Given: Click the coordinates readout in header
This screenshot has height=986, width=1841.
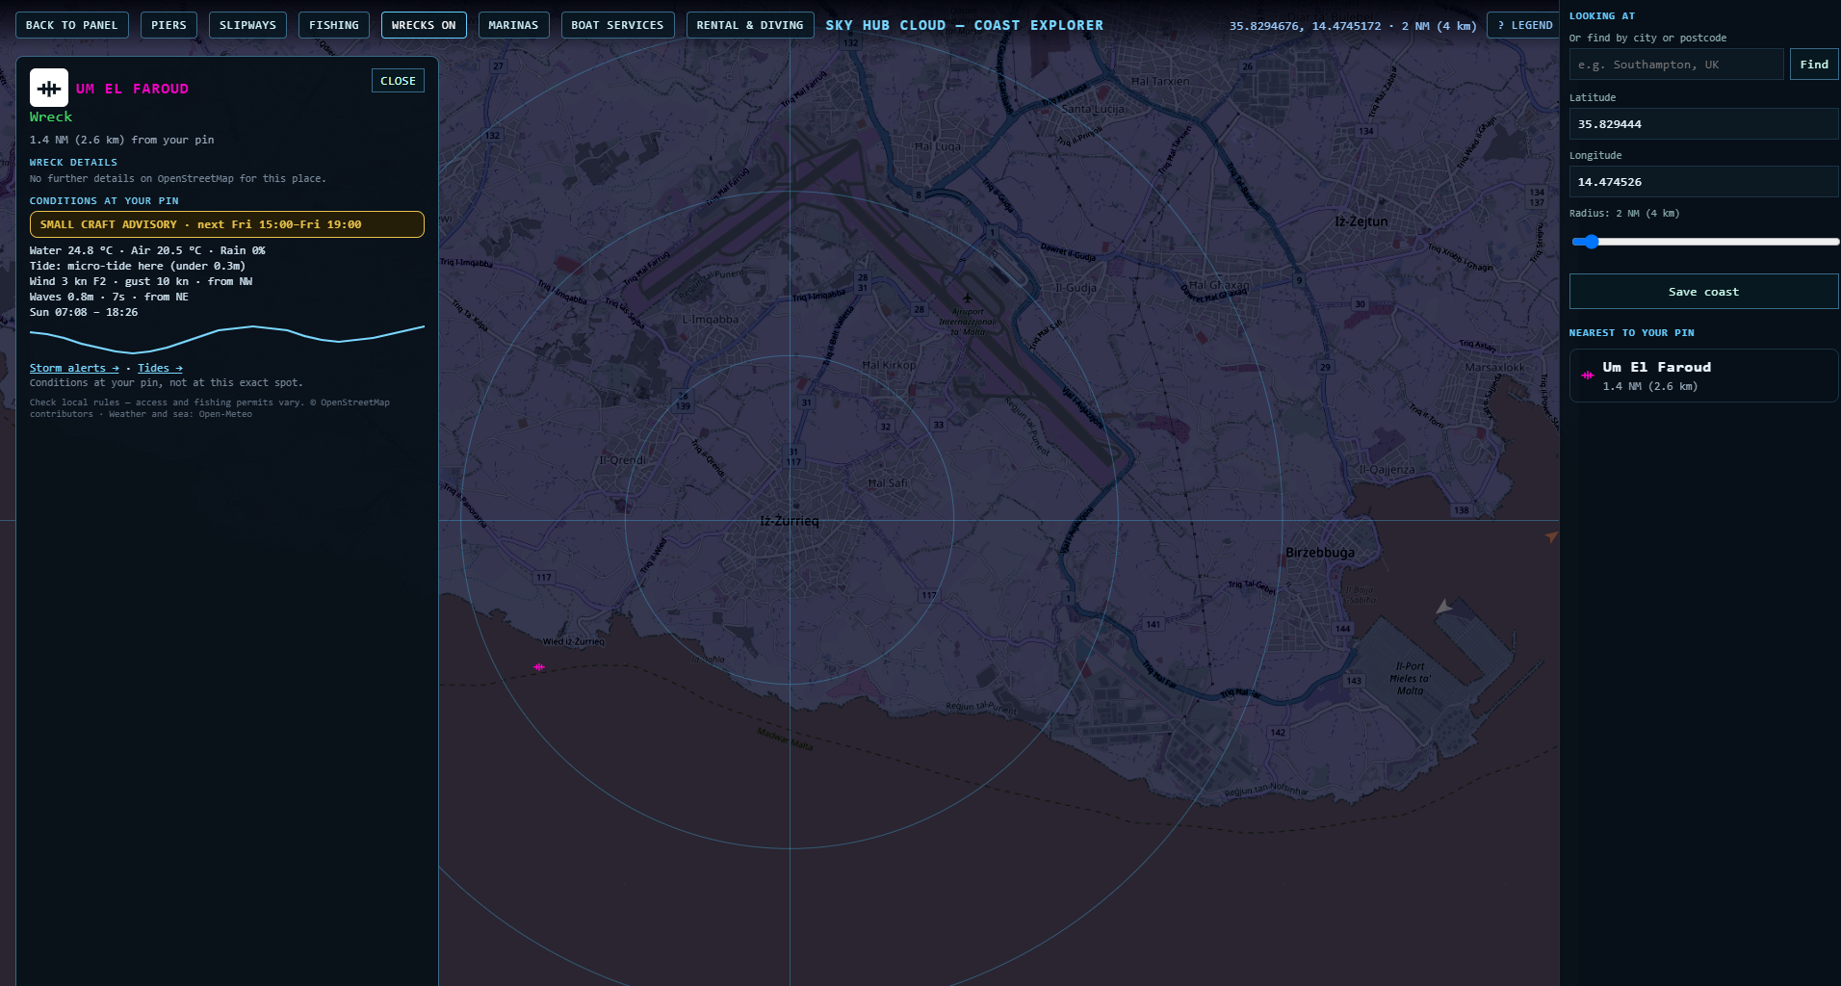Looking at the screenshot, I should pos(1352,26).
